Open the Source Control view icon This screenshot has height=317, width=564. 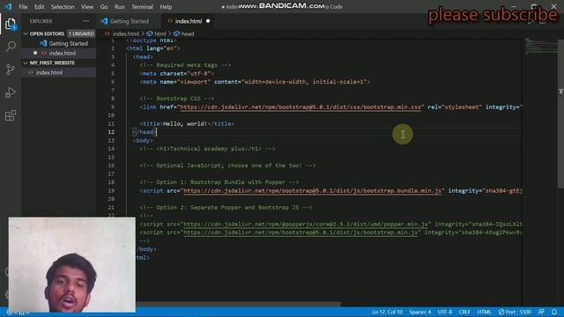click(x=11, y=70)
